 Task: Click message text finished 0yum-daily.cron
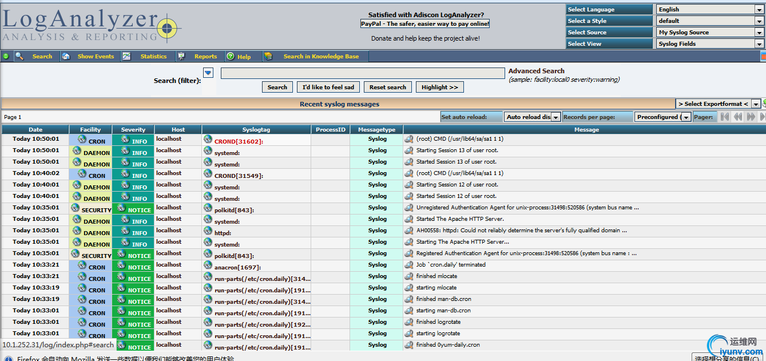click(x=448, y=345)
